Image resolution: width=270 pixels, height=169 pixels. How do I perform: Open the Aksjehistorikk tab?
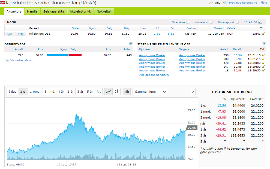click(x=80, y=11)
